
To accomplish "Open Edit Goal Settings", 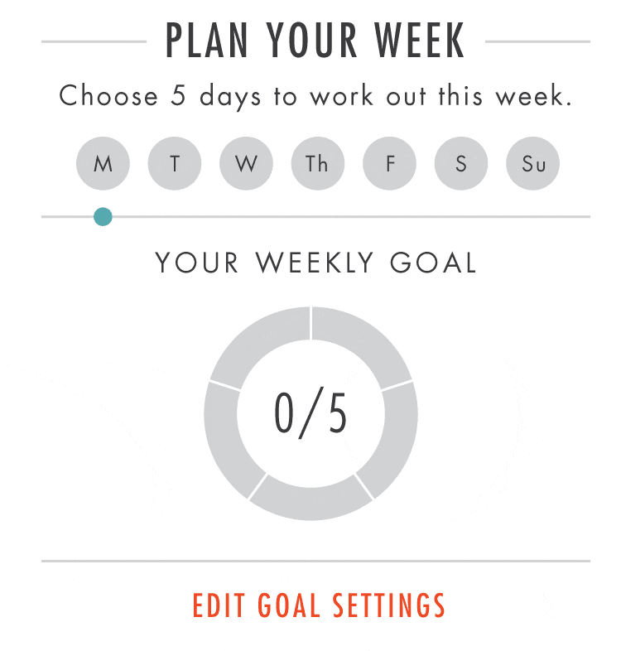I will [x=319, y=605].
